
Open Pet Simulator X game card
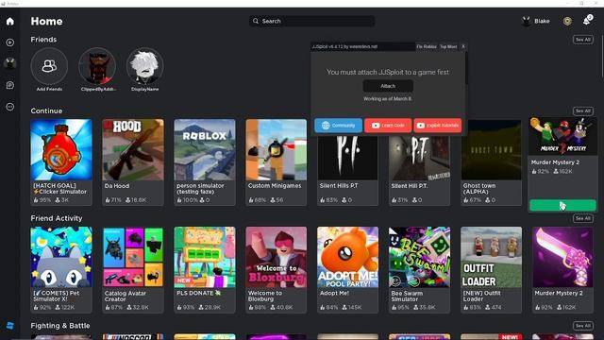[x=61, y=269]
